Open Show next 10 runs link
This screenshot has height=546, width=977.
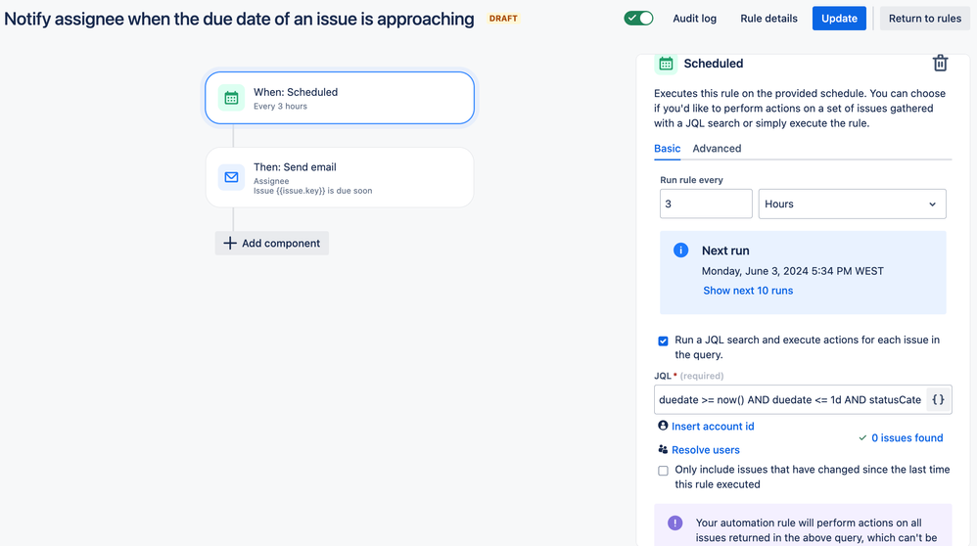pyautogui.click(x=748, y=291)
